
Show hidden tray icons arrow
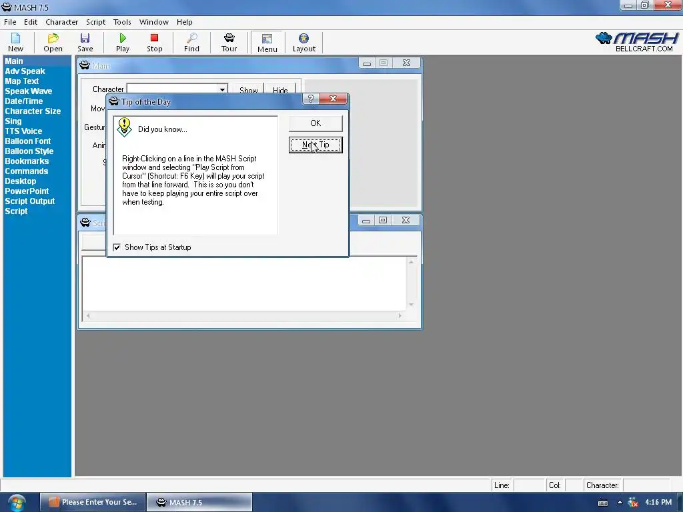[x=620, y=503]
